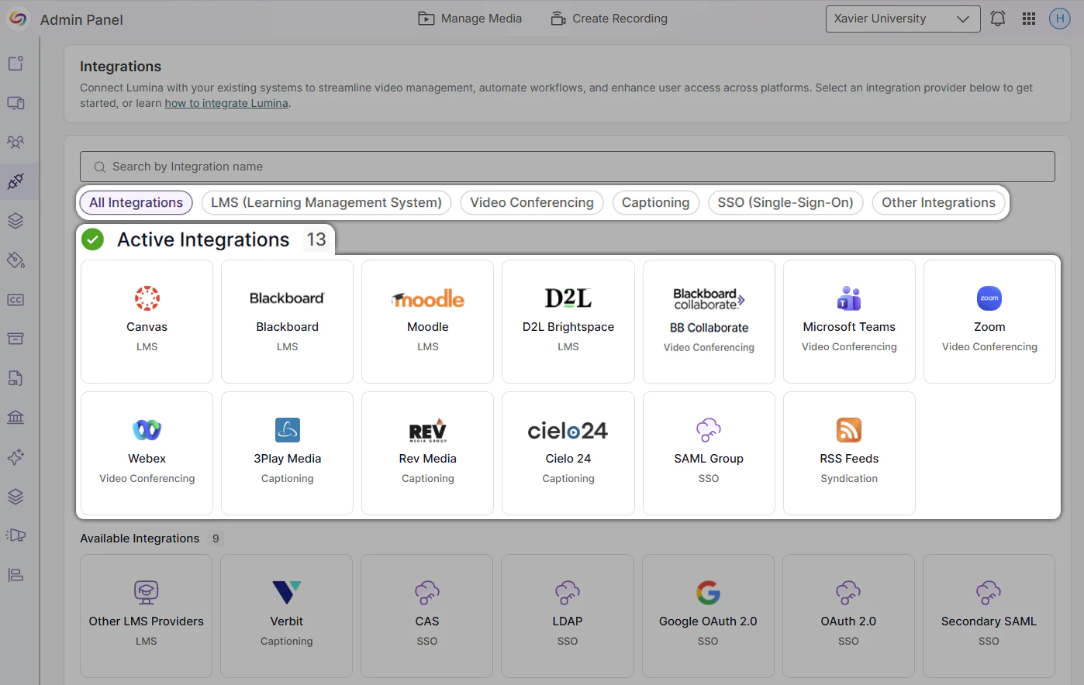Click the Manage Media button
The width and height of the screenshot is (1084, 685).
coord(470,19)
